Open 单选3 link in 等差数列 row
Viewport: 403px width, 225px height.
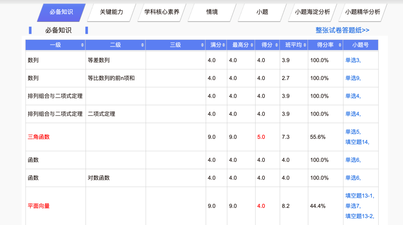click(353, 60)
